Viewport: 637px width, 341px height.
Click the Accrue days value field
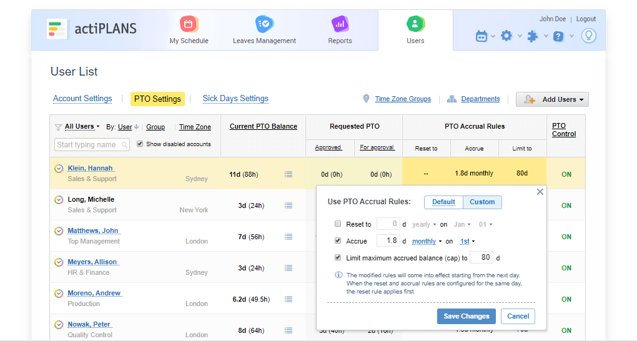[x=388, y=240]
